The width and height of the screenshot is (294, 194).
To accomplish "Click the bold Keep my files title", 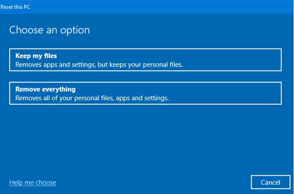I will 36,56.
